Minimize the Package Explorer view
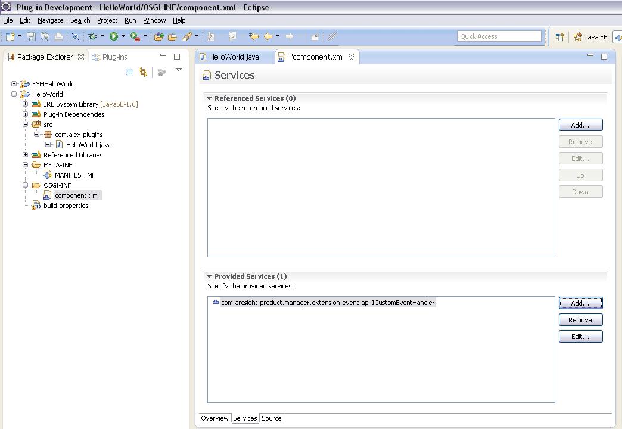The image size is (622, 429). 163,55
